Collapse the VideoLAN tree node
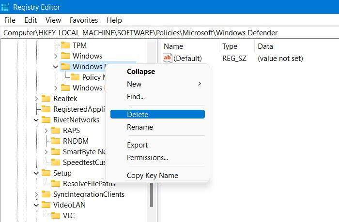 (36, 205)
